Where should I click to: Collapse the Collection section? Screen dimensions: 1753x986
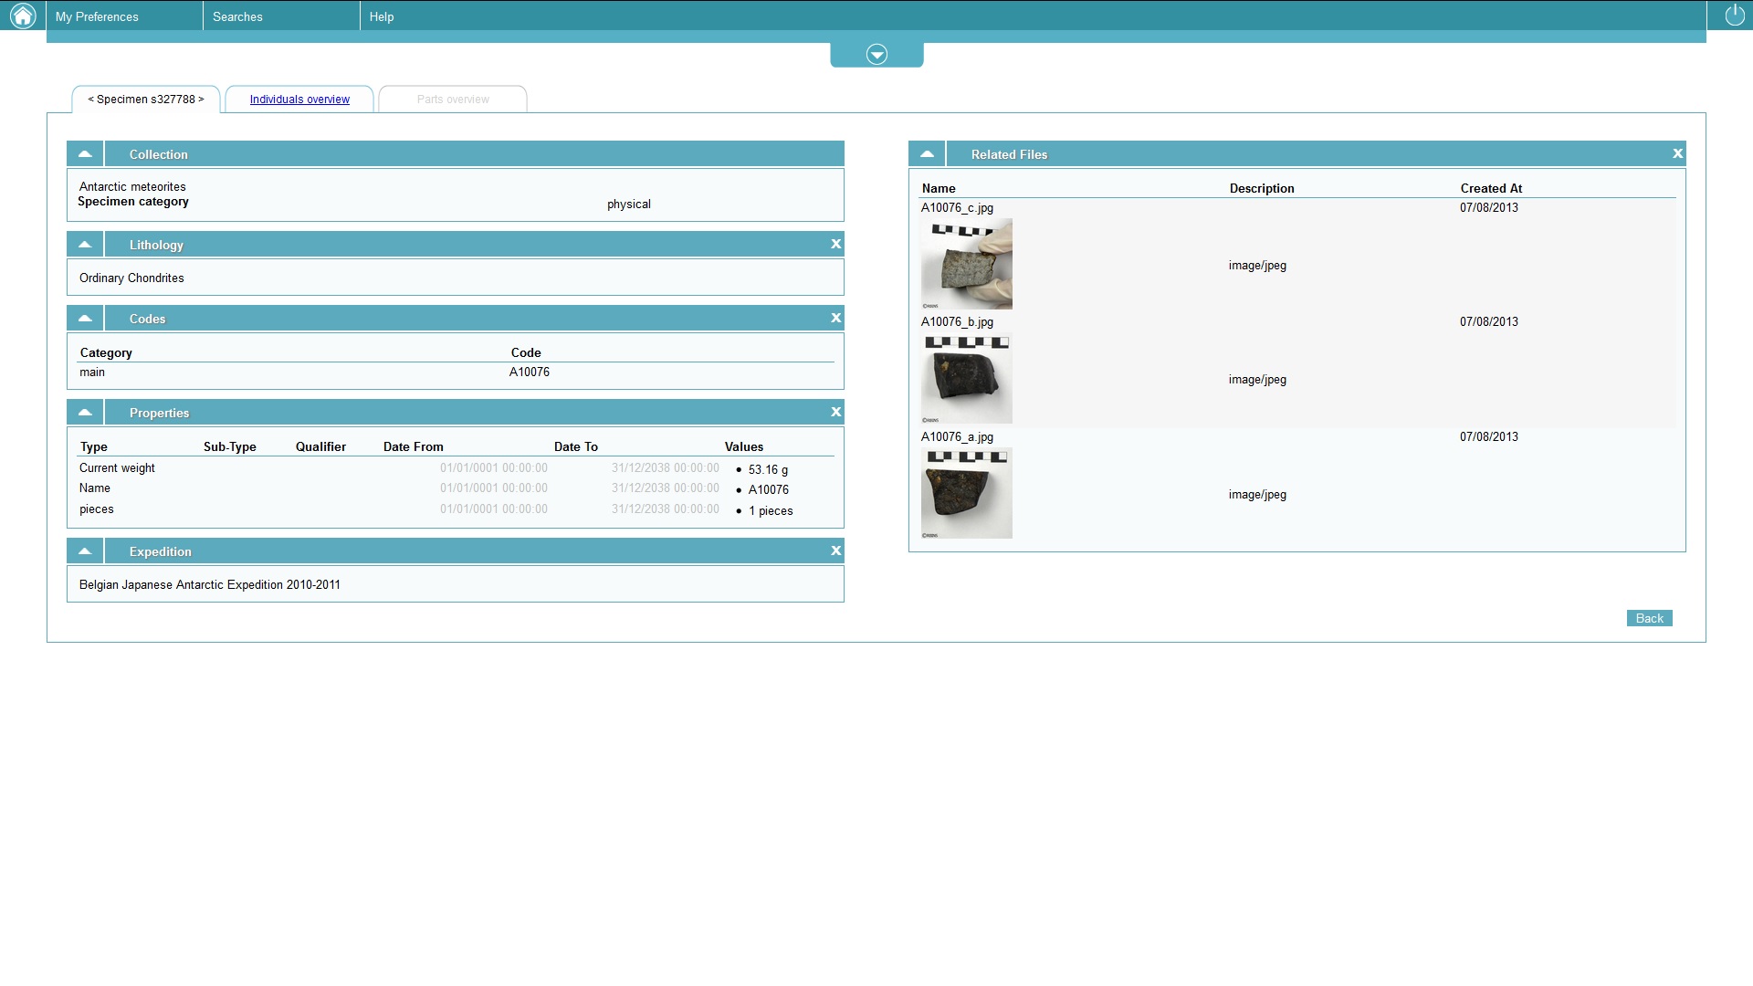point(85,153)
